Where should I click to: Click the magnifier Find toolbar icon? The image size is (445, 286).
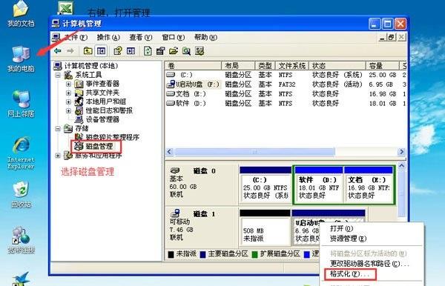186,51
